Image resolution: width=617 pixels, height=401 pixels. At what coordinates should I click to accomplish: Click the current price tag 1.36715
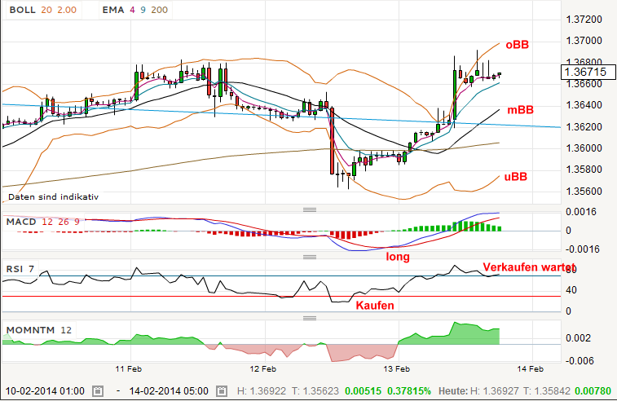tap(588, 72)
